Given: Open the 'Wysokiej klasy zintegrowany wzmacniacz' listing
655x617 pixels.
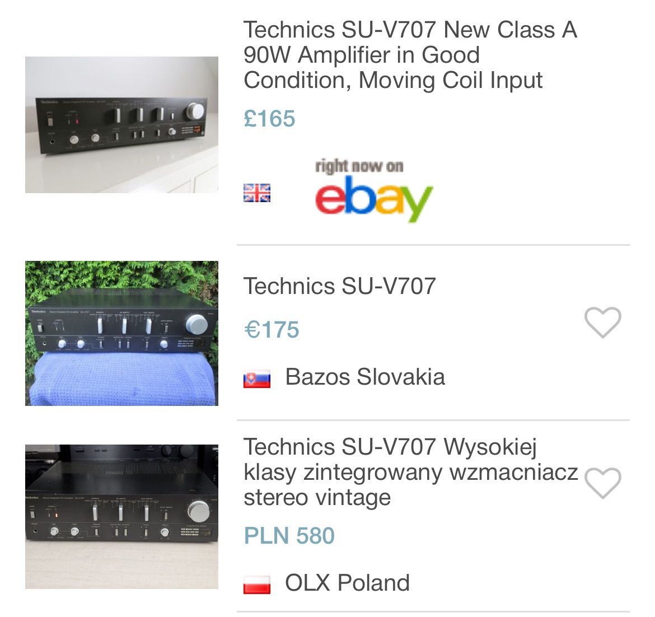Looking at the screenshot, I should [x=411, y=472].
